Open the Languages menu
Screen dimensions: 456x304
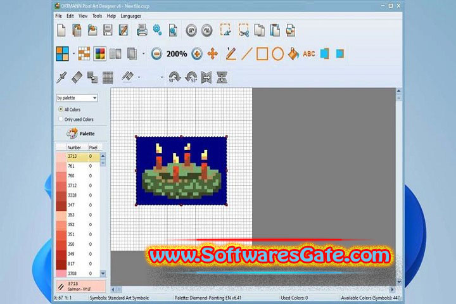point(130,16)
